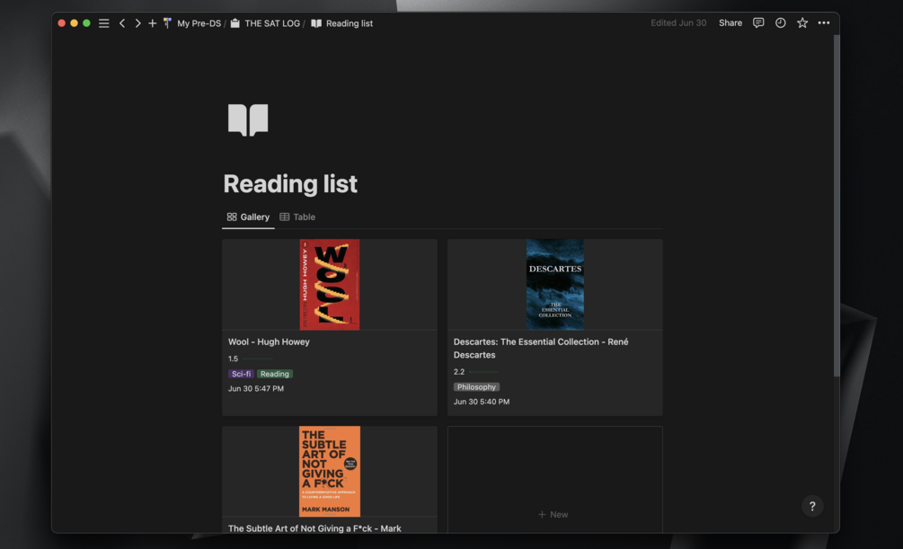Viewport: 903px width, 549px height.
Task: Maximize the window with green button
Action: pos(86,23)
